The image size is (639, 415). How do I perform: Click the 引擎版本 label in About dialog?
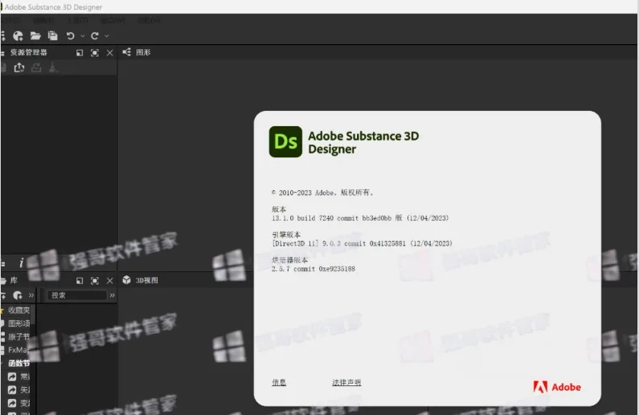[x=286, y=234]
